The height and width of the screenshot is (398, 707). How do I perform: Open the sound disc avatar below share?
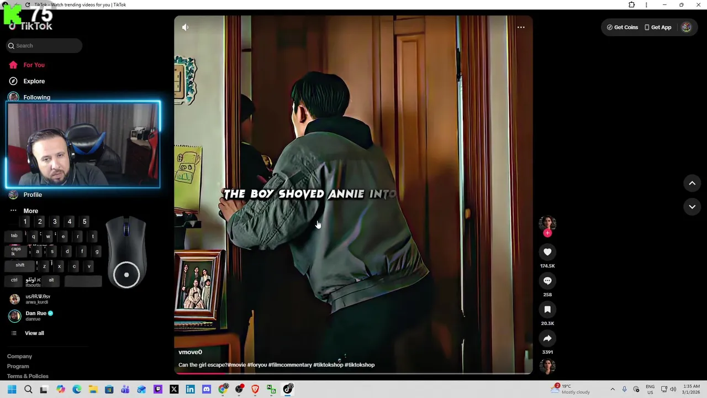tap(547, 366)
